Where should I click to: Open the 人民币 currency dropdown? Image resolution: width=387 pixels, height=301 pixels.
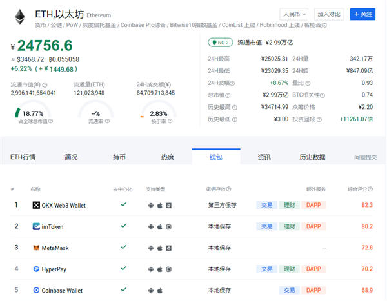[x=294, y=14]
